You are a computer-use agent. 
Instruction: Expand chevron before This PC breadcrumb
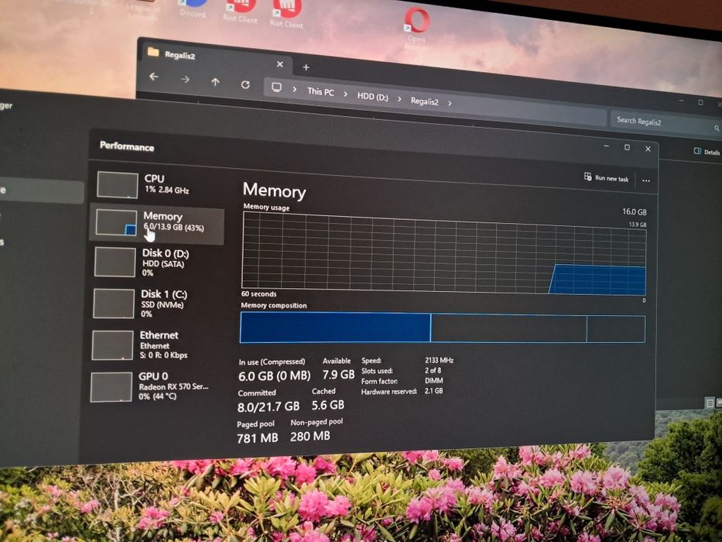point(295,89)
